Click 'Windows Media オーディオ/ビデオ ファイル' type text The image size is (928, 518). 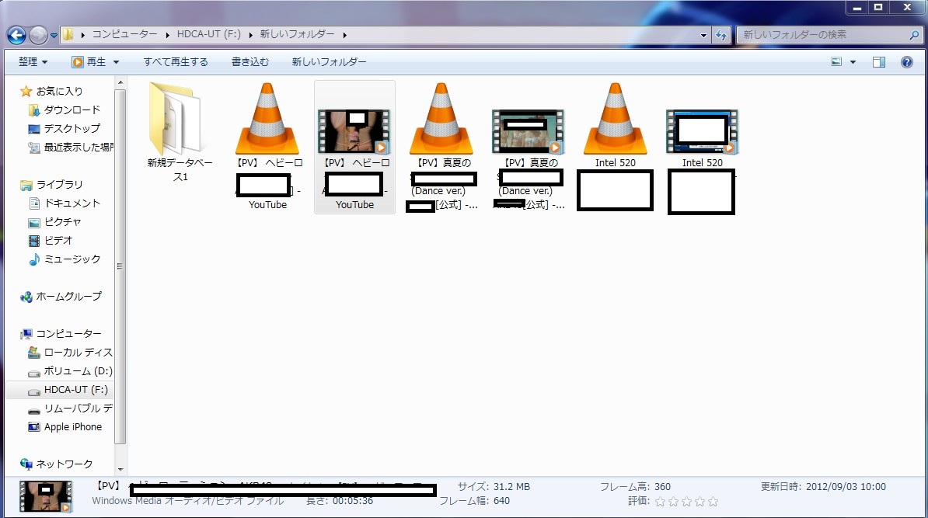tap(187, 501)
